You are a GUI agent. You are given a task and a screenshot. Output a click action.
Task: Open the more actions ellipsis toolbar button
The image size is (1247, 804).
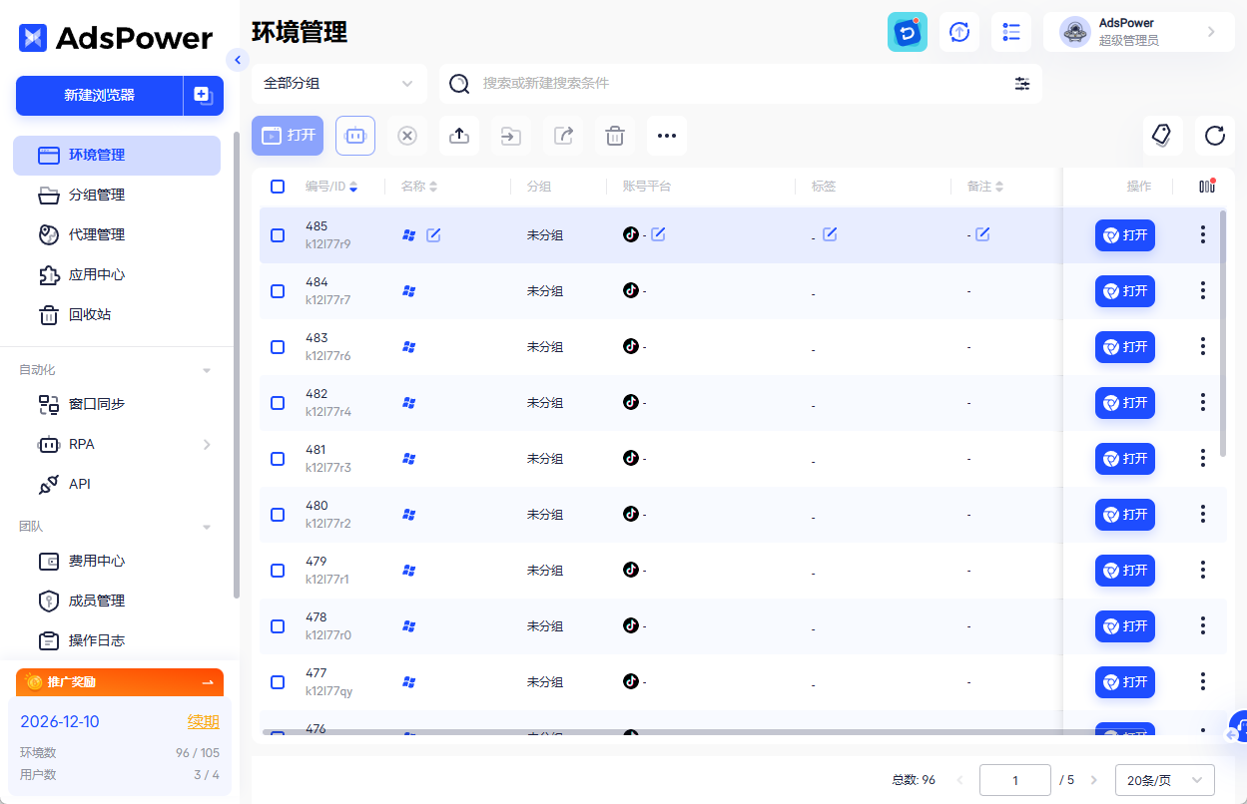(x=667, y=136)
